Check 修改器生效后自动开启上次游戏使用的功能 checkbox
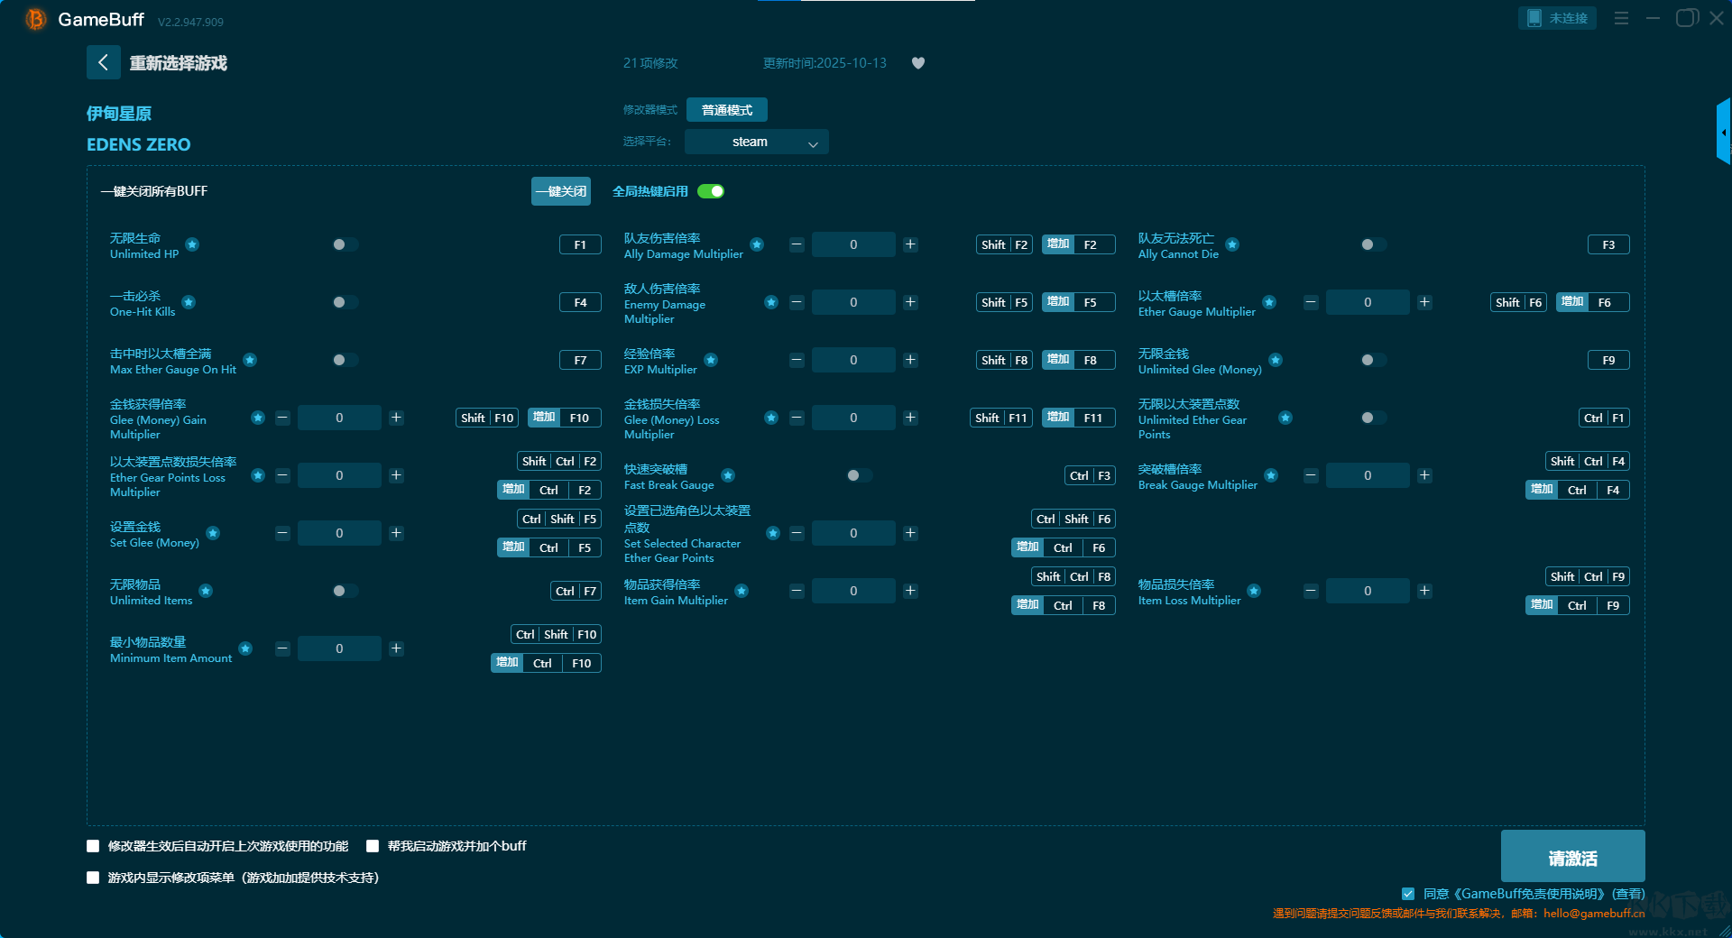Image resolution: width=1732 pixels, height=938 pixels. tap(93, 846)
